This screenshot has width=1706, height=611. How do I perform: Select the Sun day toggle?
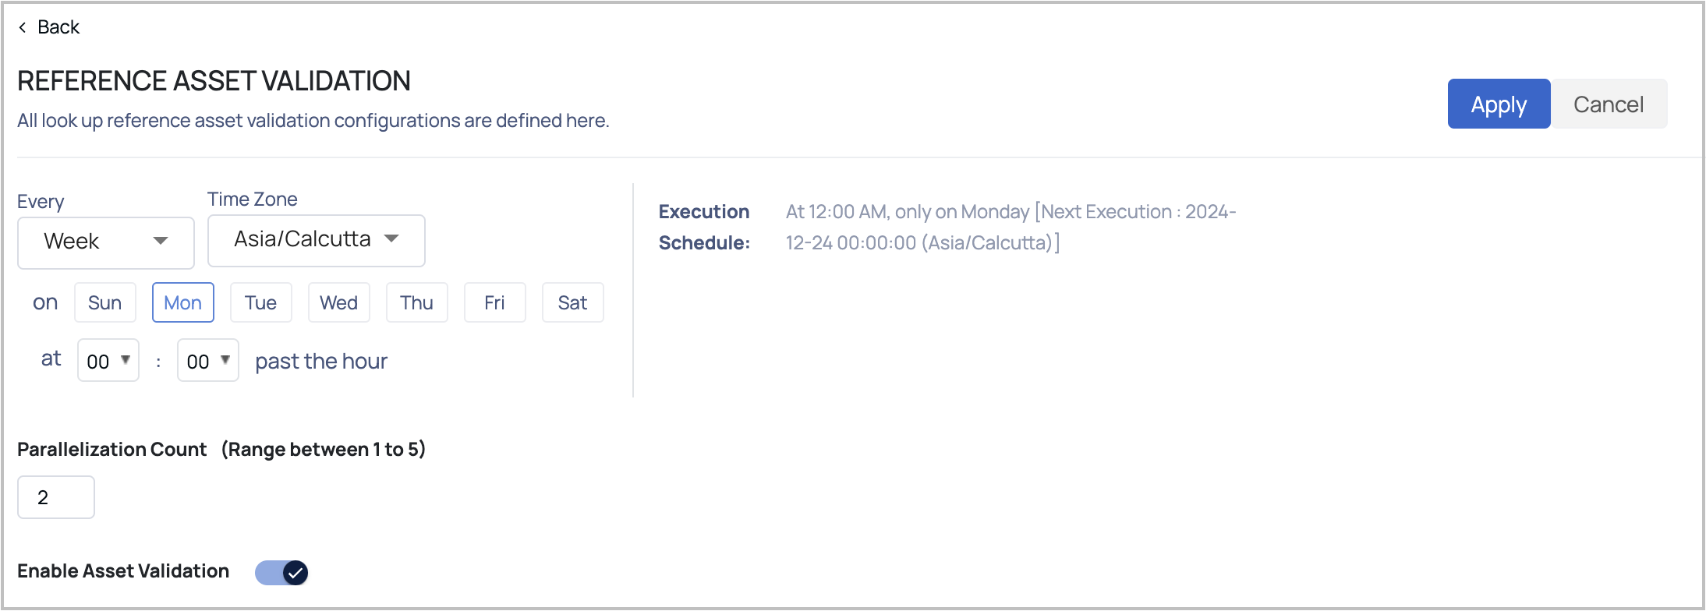click(x=105, y=302)
